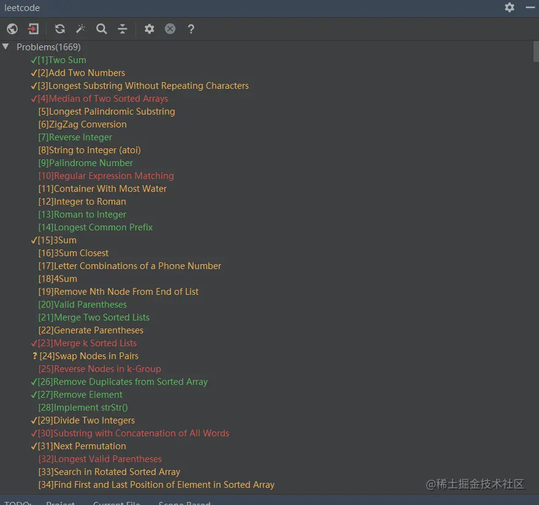
Task: Open [10]Regular Expression Matching
Action: point(106,176)
